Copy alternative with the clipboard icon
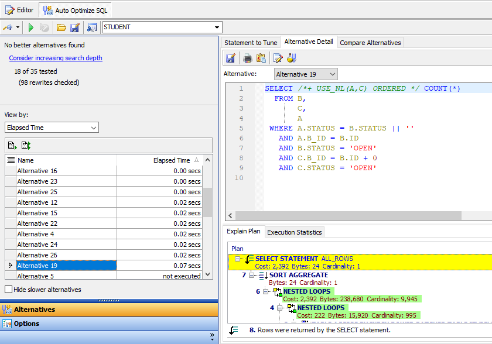This screenshot has width=492, height=344. (x=261, y=58)
